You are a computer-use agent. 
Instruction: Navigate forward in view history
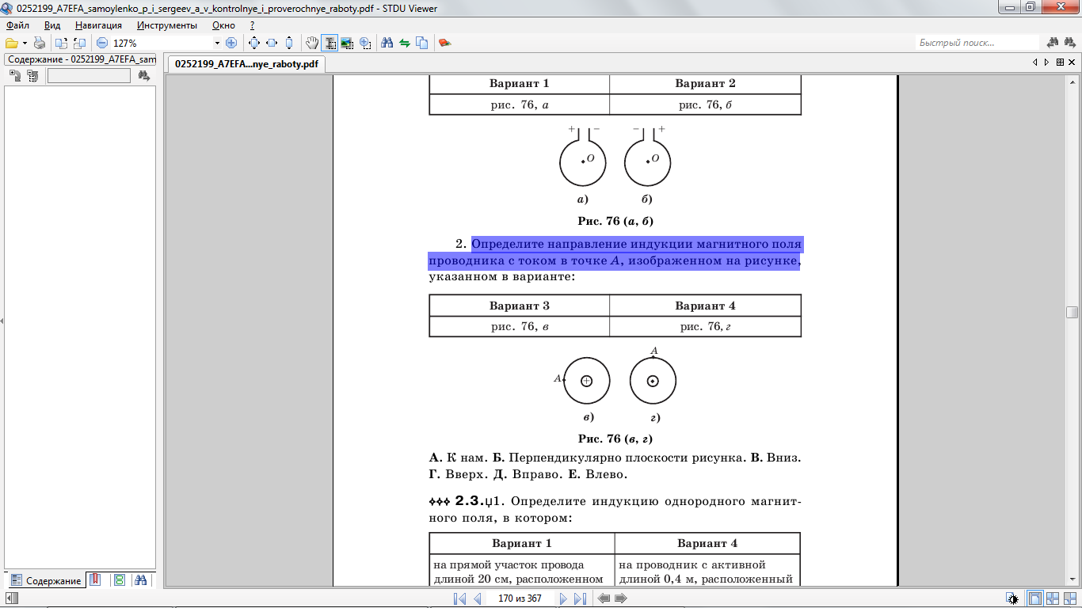coord(622,598)
